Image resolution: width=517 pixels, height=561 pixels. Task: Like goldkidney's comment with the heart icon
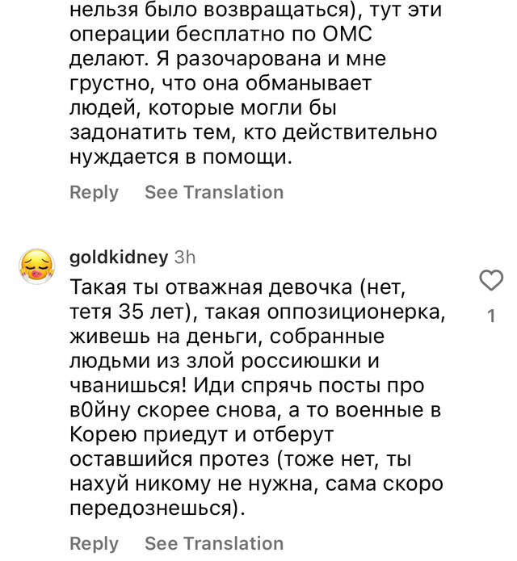[x=491, y=280]
